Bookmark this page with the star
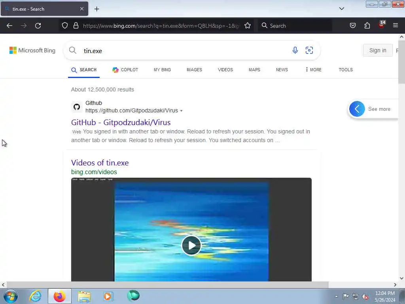 click(248, 25)
